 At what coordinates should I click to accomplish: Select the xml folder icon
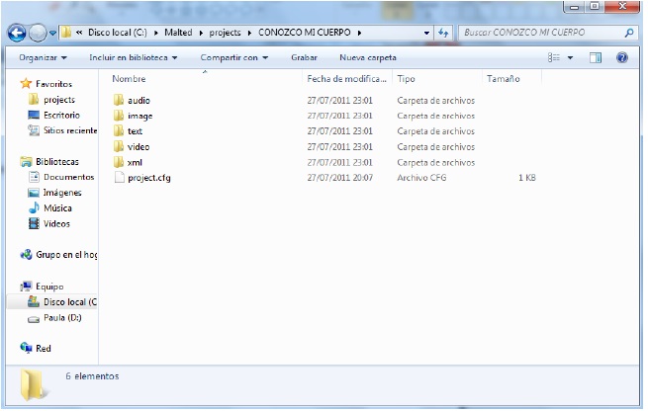point(119,162)
